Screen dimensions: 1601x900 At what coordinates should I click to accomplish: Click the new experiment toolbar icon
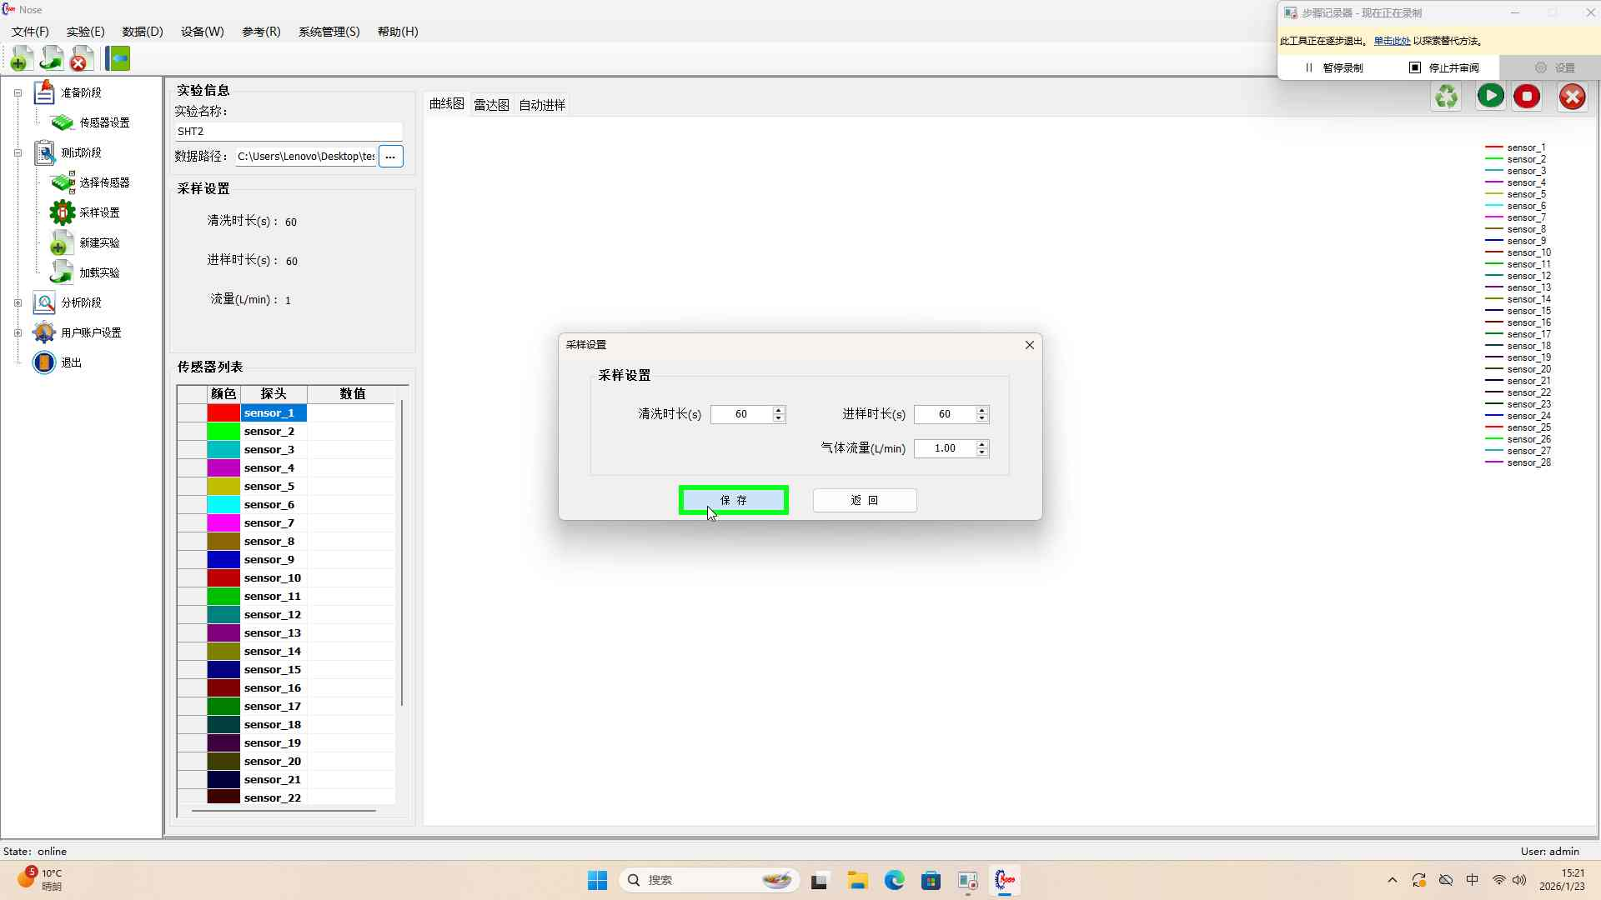[22, 59]
